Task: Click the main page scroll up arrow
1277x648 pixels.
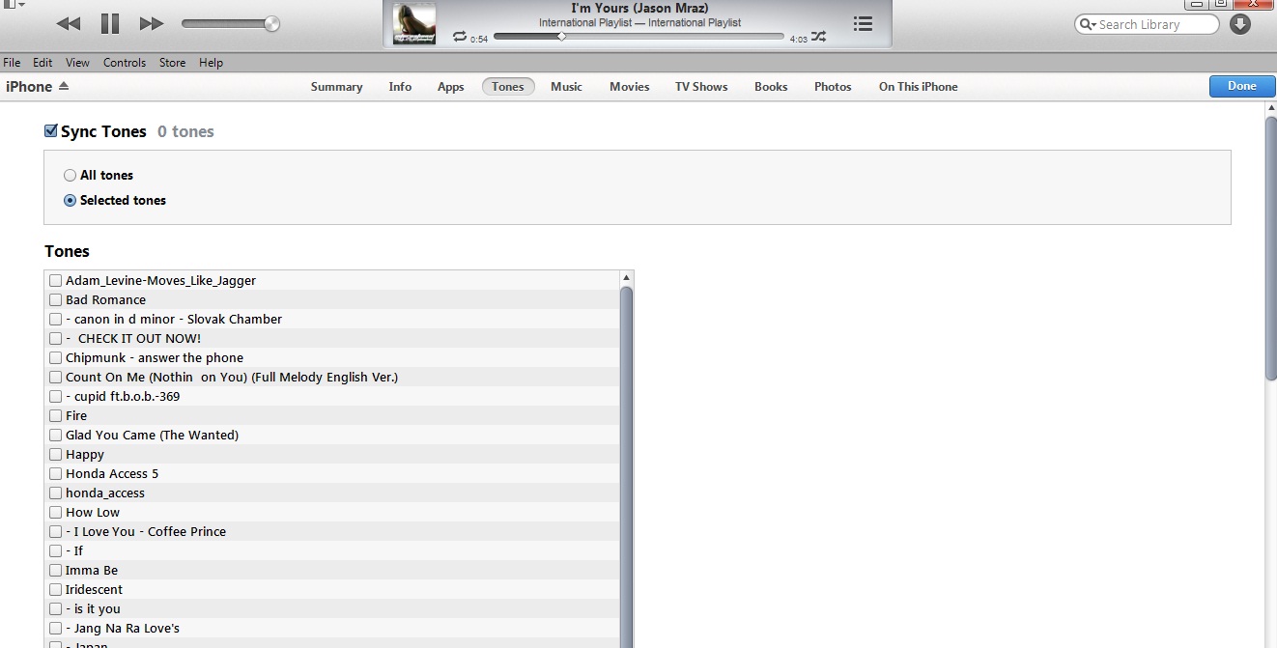Action: [x=1270, y=108]
